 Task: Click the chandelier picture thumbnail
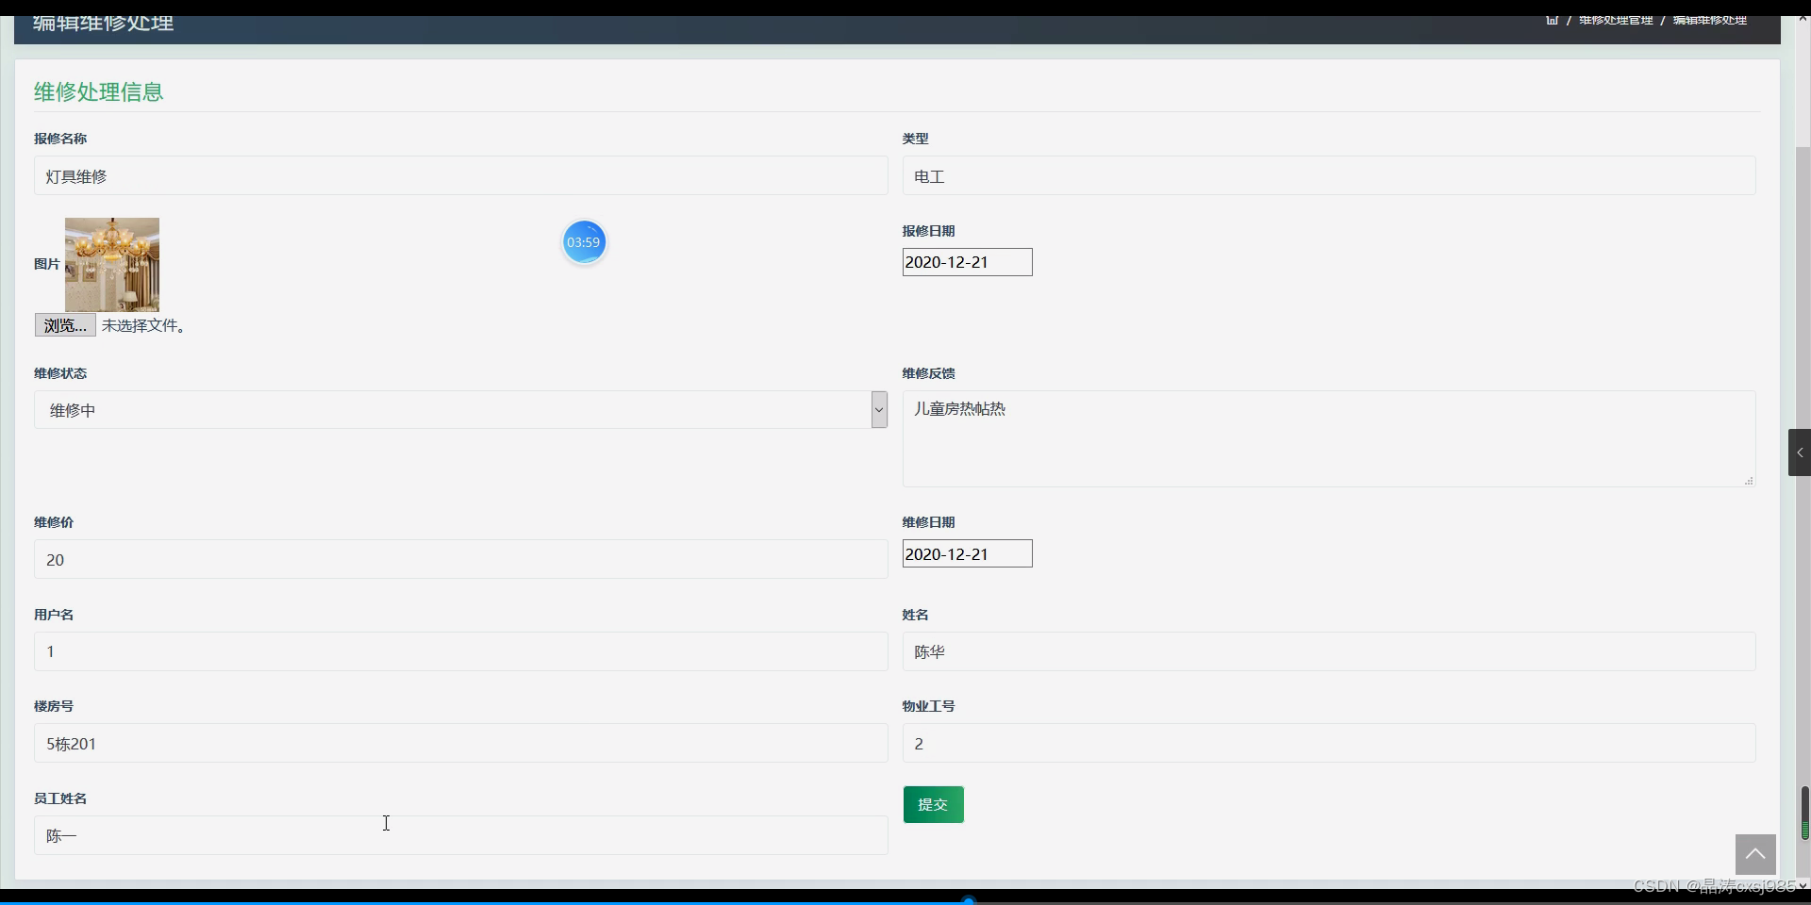click(x=112, y=265)
